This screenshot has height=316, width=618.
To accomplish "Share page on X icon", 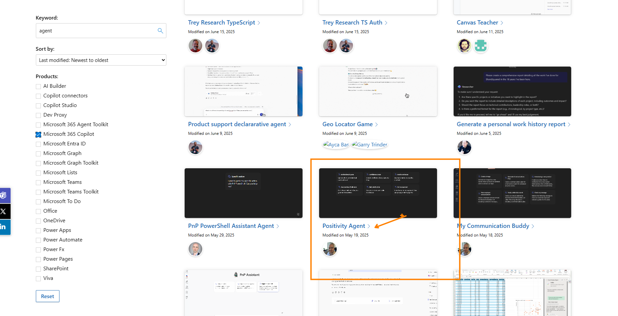I will coord(4,211).
